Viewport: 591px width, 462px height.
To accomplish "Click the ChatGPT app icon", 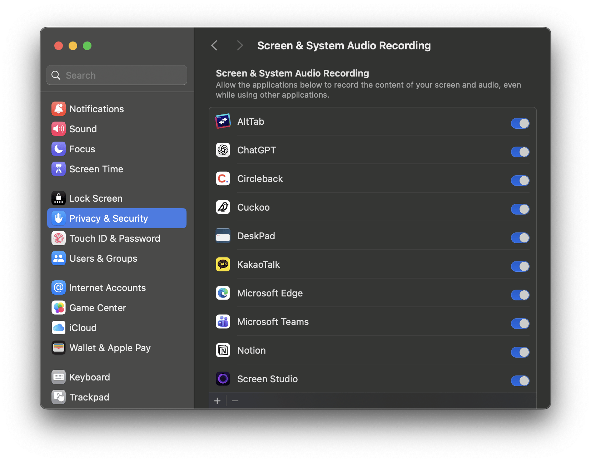I will pyautogui.click(x=223, y=150).
